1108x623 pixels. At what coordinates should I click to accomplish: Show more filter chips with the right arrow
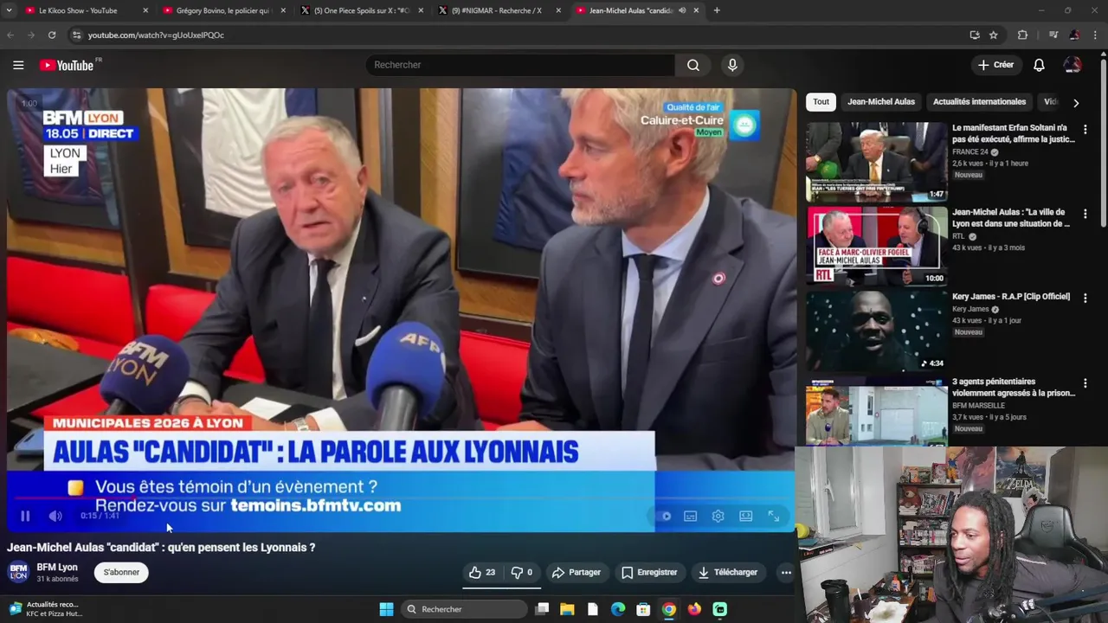coord(1076,102)
